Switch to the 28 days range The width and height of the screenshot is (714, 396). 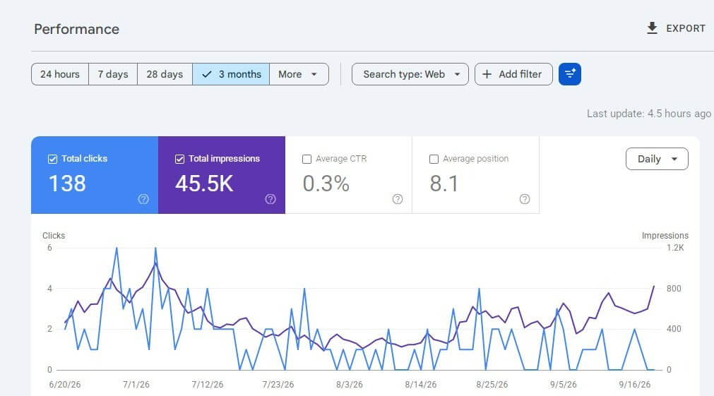(x=165, y=74)
